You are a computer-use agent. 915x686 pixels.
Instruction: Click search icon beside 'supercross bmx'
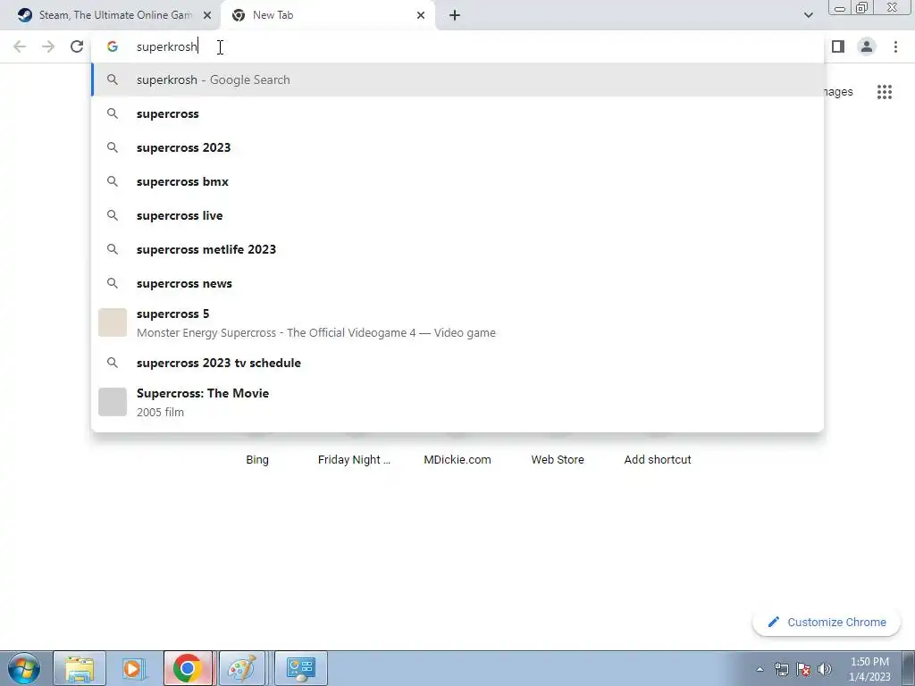[x=113, y=181]
